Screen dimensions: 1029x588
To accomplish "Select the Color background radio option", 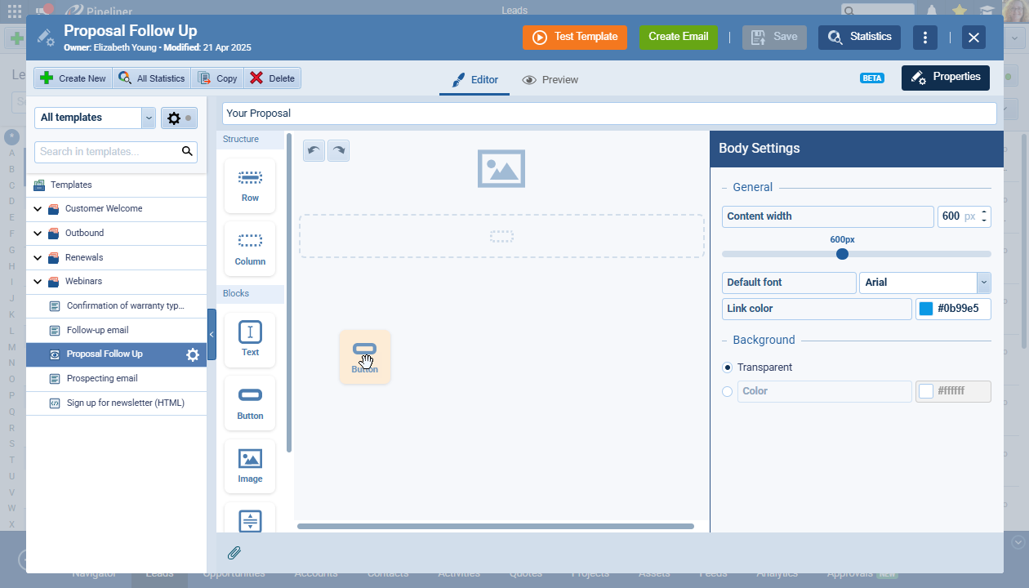I will point(728,391).
